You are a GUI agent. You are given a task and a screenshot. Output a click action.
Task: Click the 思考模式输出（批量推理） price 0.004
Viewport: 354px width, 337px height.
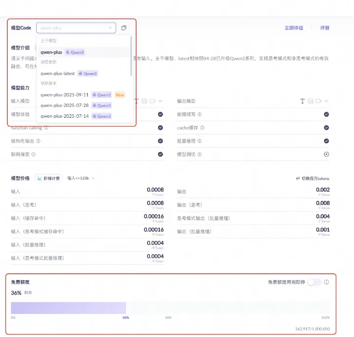pos(323,216)
